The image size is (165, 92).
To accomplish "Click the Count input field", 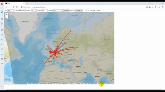I will click(x=45, y=10).
